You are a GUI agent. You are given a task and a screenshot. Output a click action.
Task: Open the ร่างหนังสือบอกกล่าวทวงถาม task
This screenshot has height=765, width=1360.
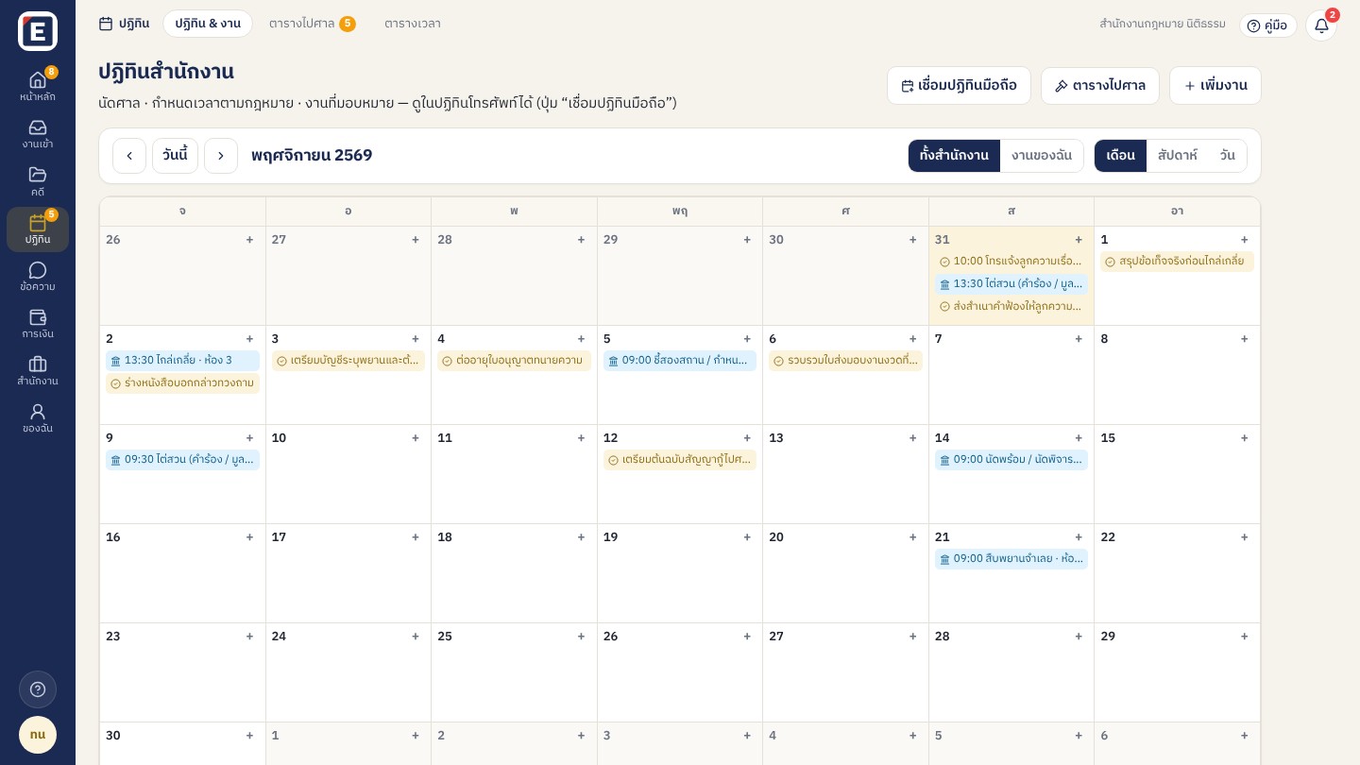(182, 383)
